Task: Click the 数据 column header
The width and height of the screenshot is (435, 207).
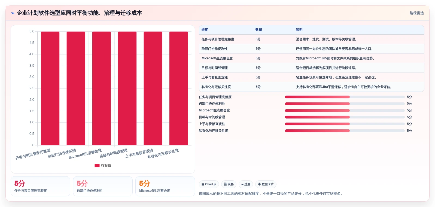Action: [x=259, y=30]
